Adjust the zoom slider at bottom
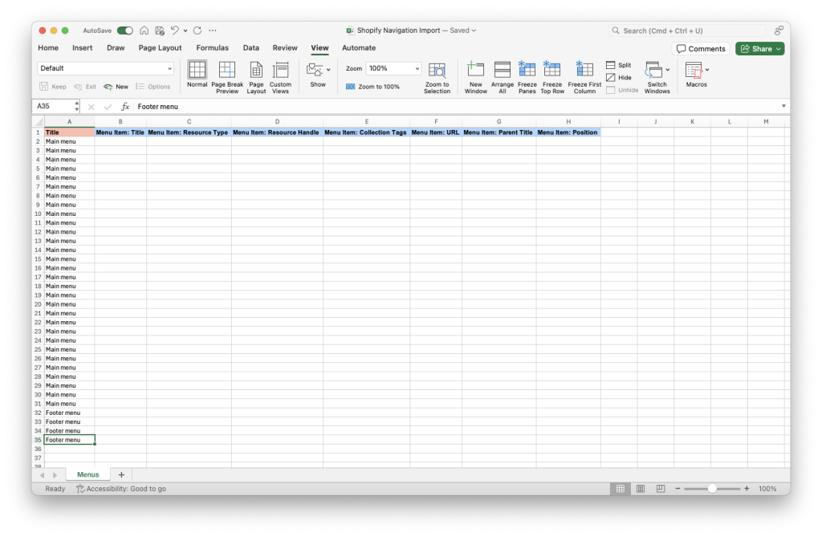The width and height of the screenshot is (822, 537). coord(712,488)
